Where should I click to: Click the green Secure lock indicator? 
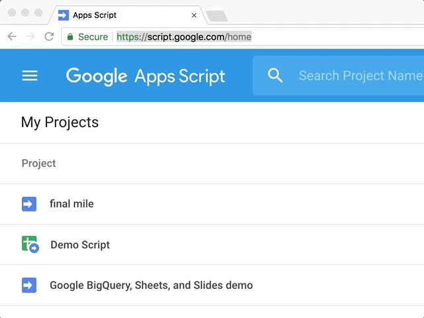point(87,36)
